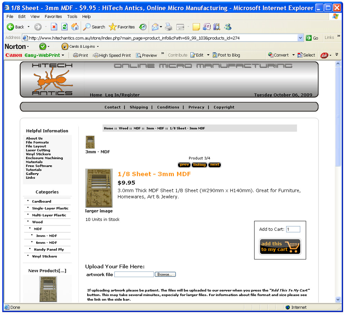The width and height of the screenshot is (345, 315).
Task: Click the Browse... file button
Action: pos(165,274)
